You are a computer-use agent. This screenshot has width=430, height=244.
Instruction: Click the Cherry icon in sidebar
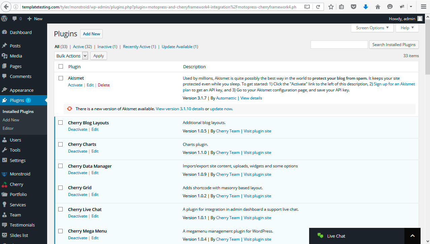(x=4, y=184)
